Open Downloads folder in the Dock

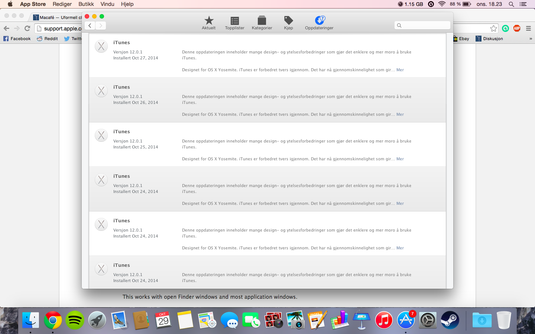482,320
